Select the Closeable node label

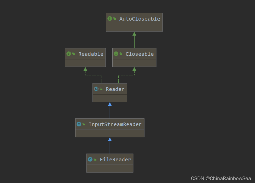(140, 54)
